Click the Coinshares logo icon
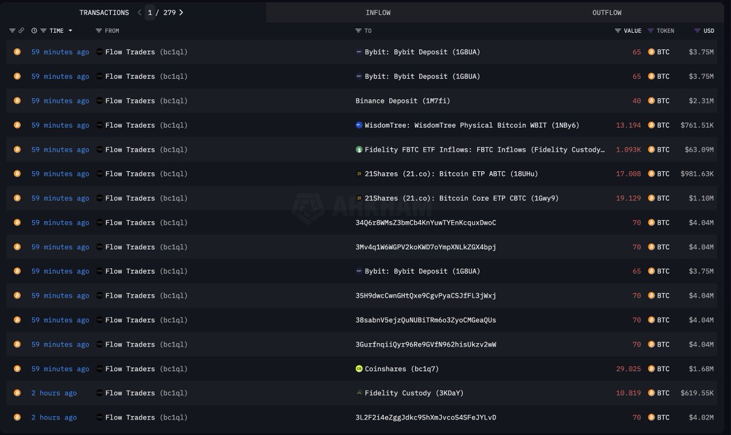 (x=359, y=369)
